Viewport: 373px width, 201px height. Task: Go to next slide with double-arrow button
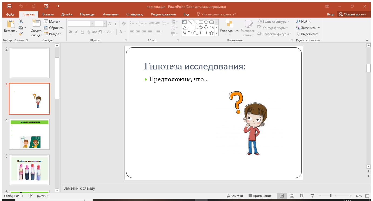[x=368, y=176]
